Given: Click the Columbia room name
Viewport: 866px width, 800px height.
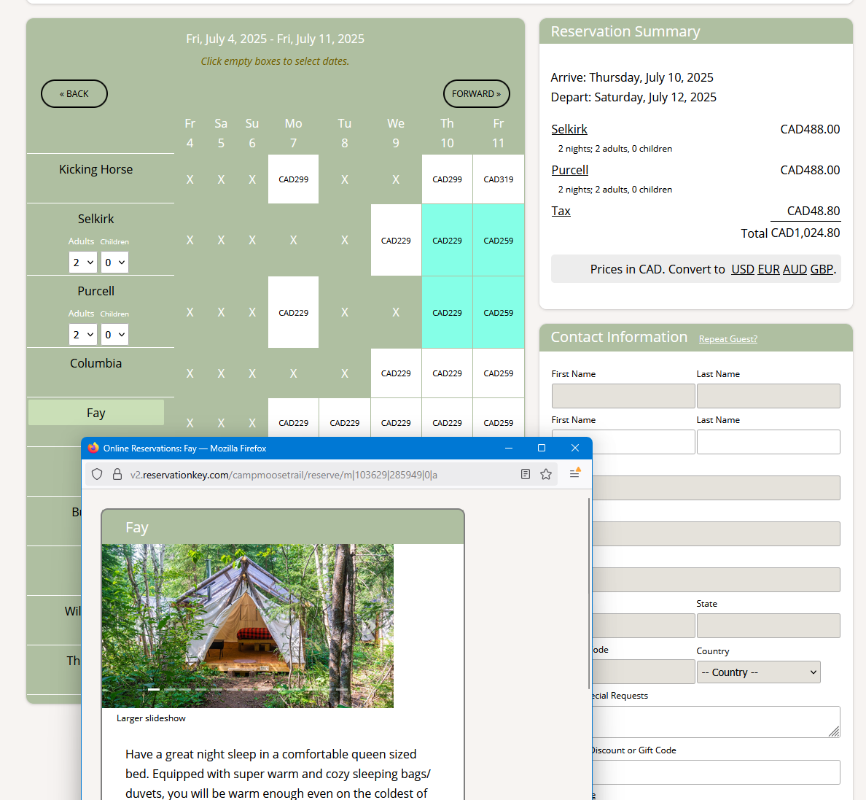Looking at the screenshot, I should coord(96,363).
